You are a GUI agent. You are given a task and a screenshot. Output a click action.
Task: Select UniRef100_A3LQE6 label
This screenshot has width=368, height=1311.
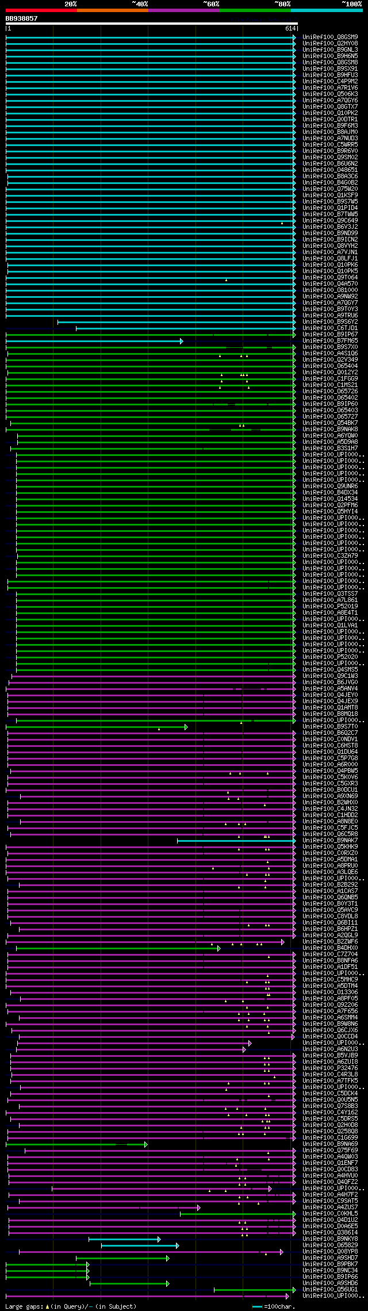330,872
